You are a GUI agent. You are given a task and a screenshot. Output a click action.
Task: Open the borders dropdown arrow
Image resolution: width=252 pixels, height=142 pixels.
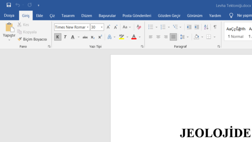pyautogui.click(x=215, y=37)
